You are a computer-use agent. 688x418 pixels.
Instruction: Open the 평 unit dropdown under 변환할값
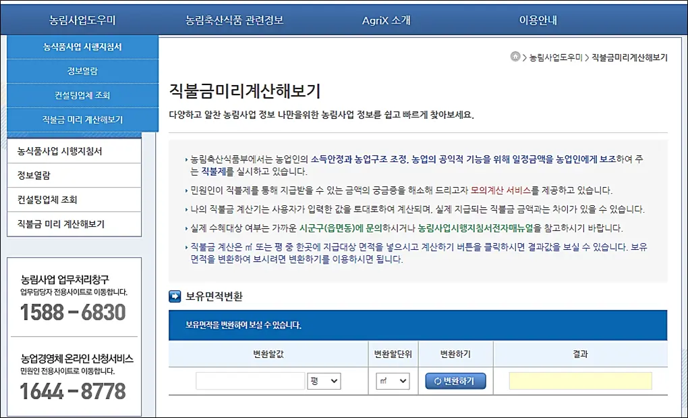[323, 380]
